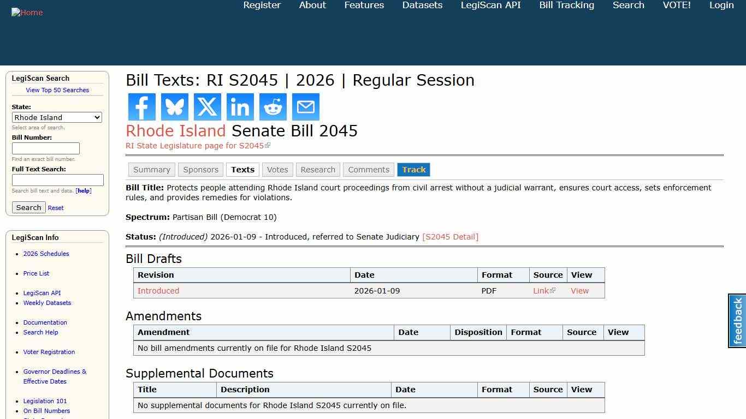The height and width of the screenshot is (419, 746).
Task: Switch to the Sponsors tab
Action: pos(200,170)
